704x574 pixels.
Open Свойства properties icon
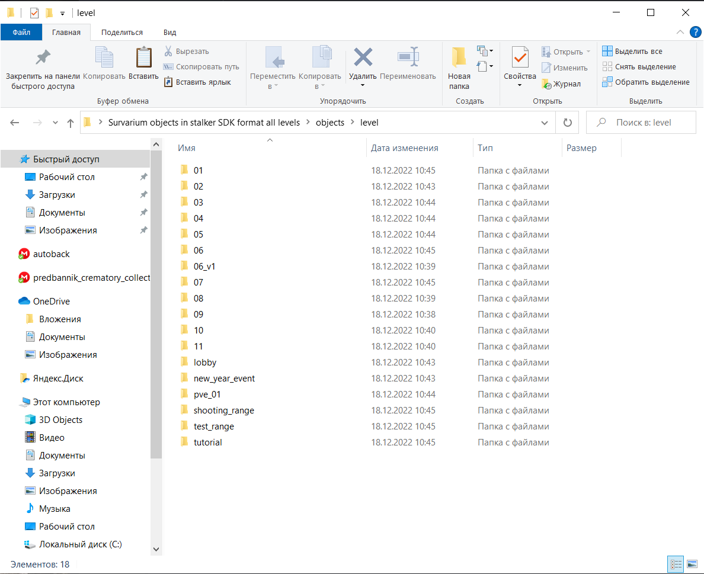(x=520, y=58)
